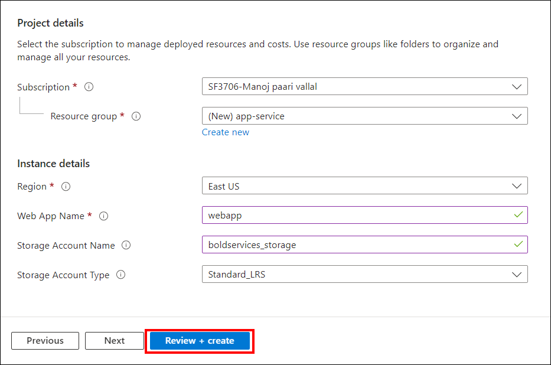Go back with the Previous button
The image size is (551, 365).
pyautogui.click(x=45, y=341)
